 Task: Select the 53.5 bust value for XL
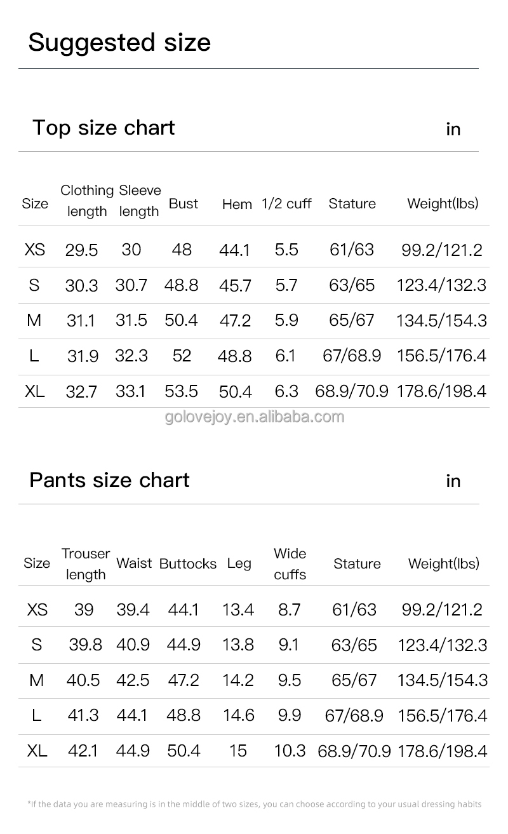[x=181, y=391]
